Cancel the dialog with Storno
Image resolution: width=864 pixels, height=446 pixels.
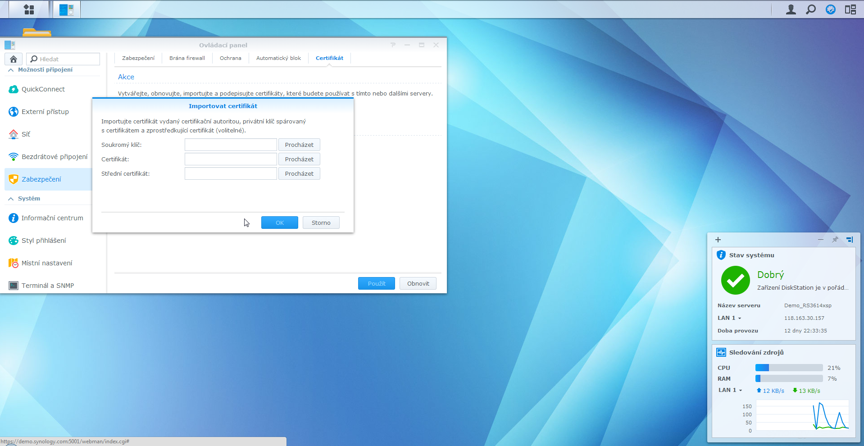[x=321, y=223]
